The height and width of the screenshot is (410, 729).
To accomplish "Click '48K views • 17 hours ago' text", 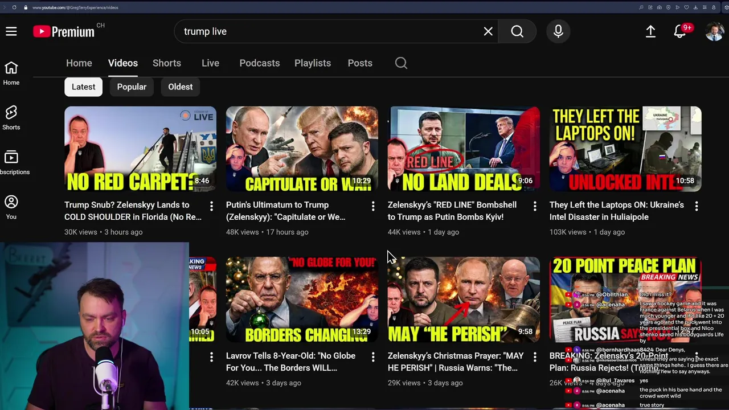I will tap(267, 232).
